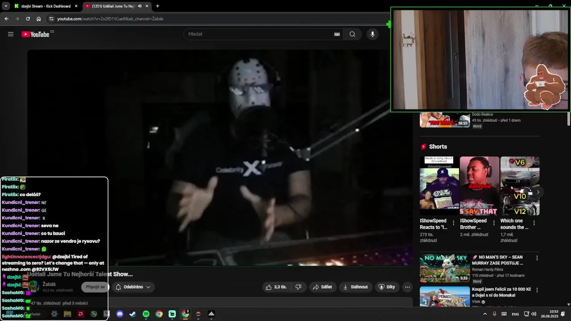The image size is (571, 321).
Task: Open the Vítek channel name
Action: 476,302
